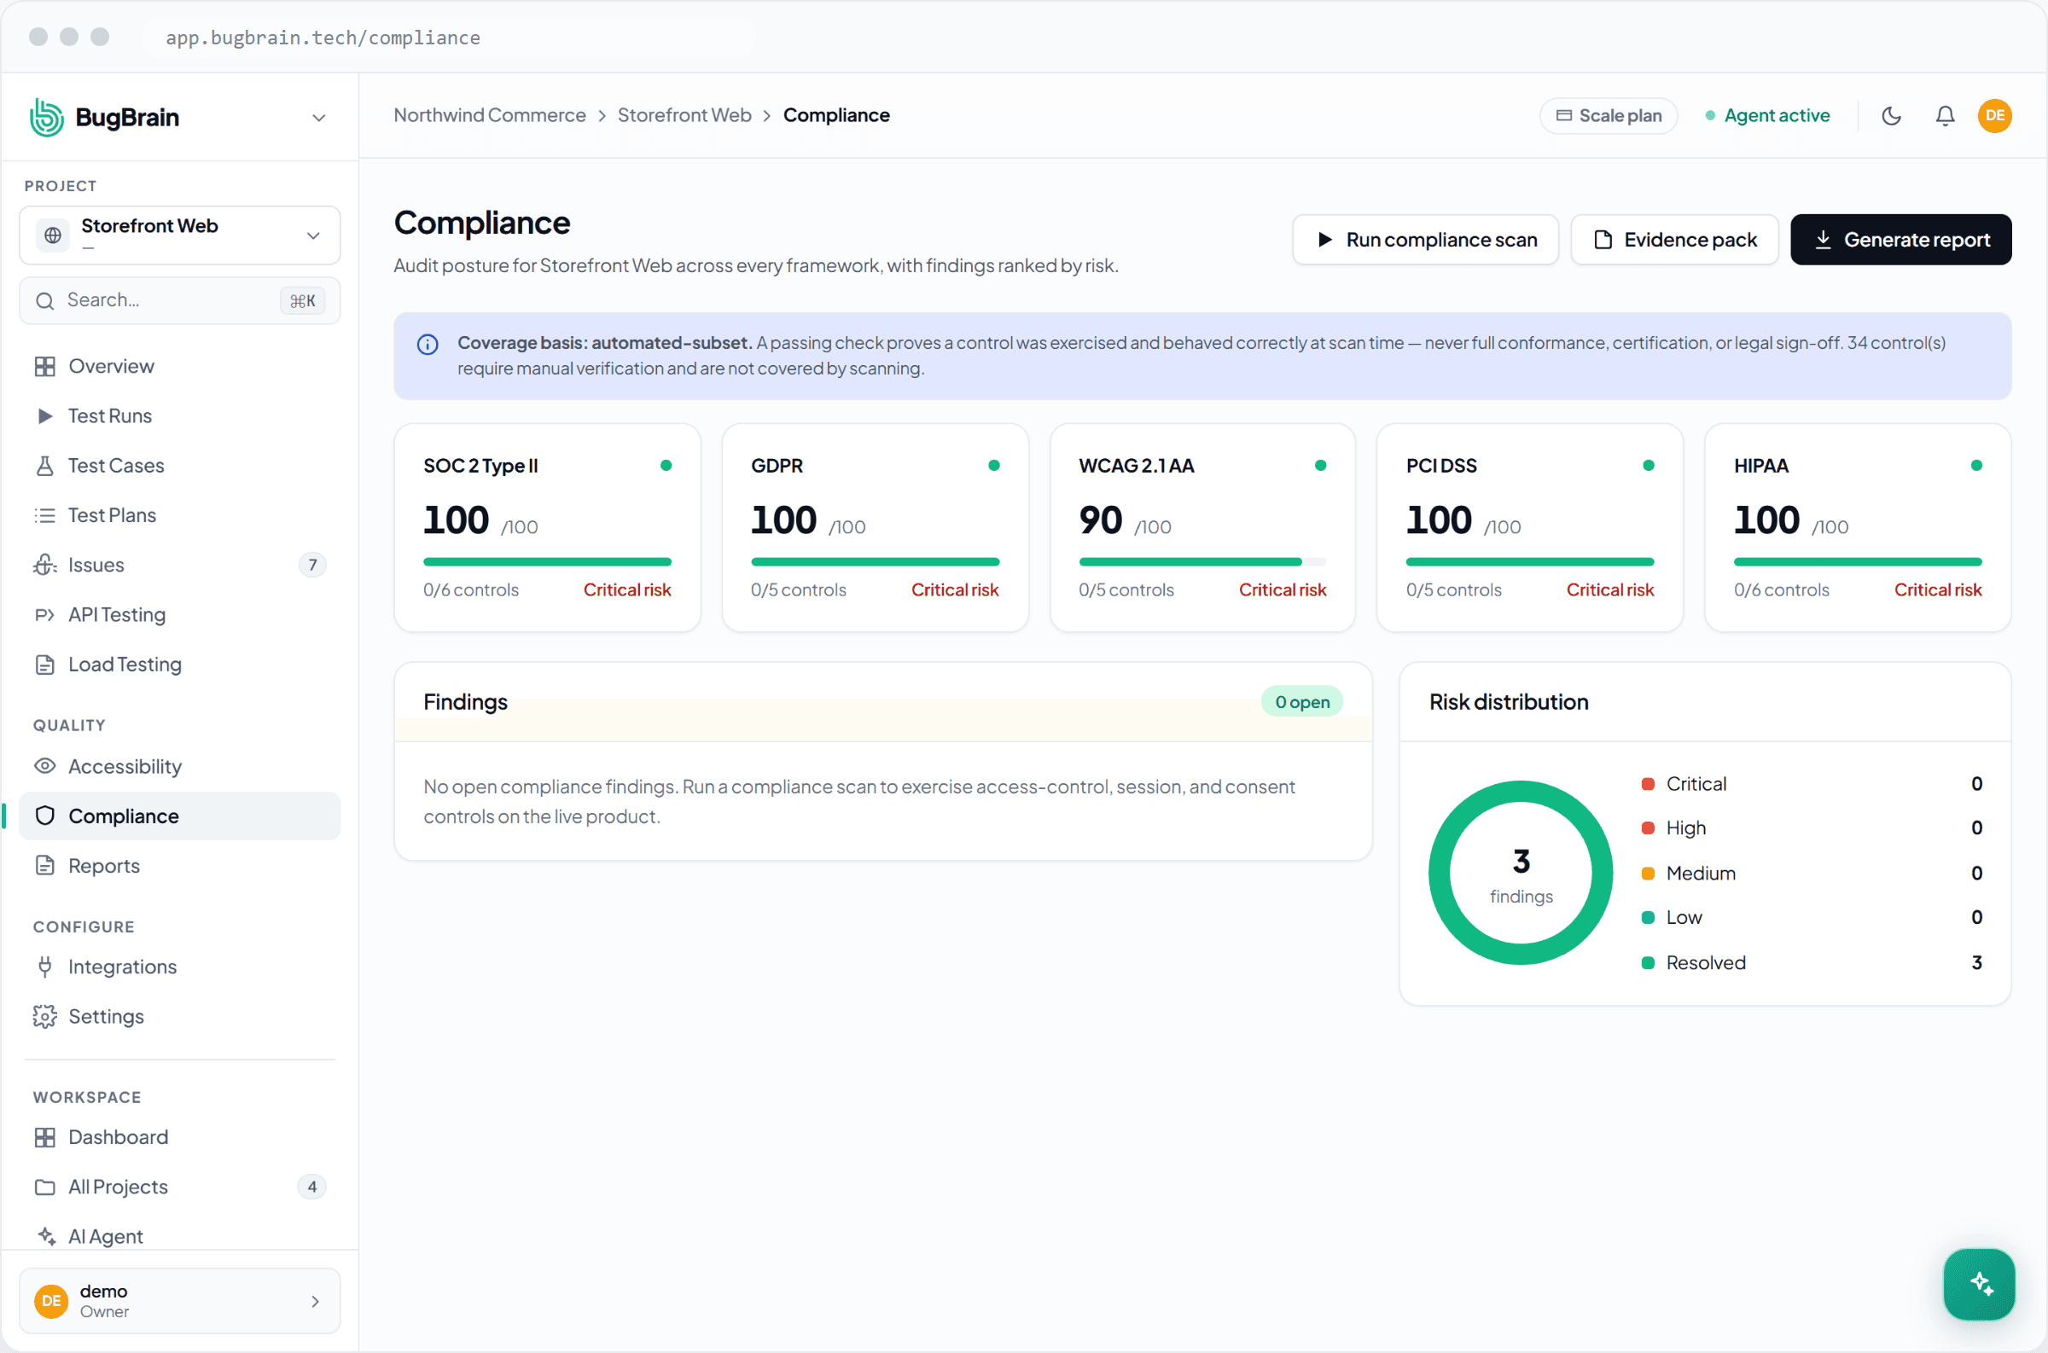Open the floating AI assistant sparkle button
2048x1353 pixels.
click(1979, 1284)
